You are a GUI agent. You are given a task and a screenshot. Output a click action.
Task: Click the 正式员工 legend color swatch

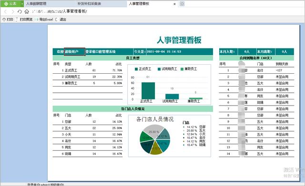coord(136,69)
